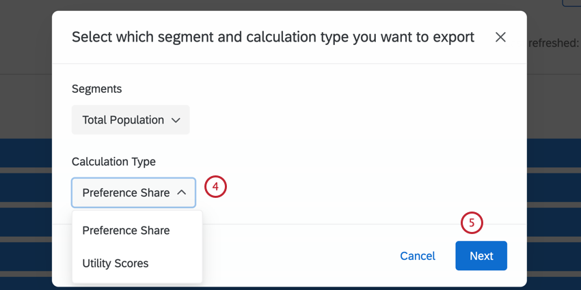The height and width of the screenshot is (290, 581).
Task: Choose Utility Scores from the open list
Action: tap(115, 263)
